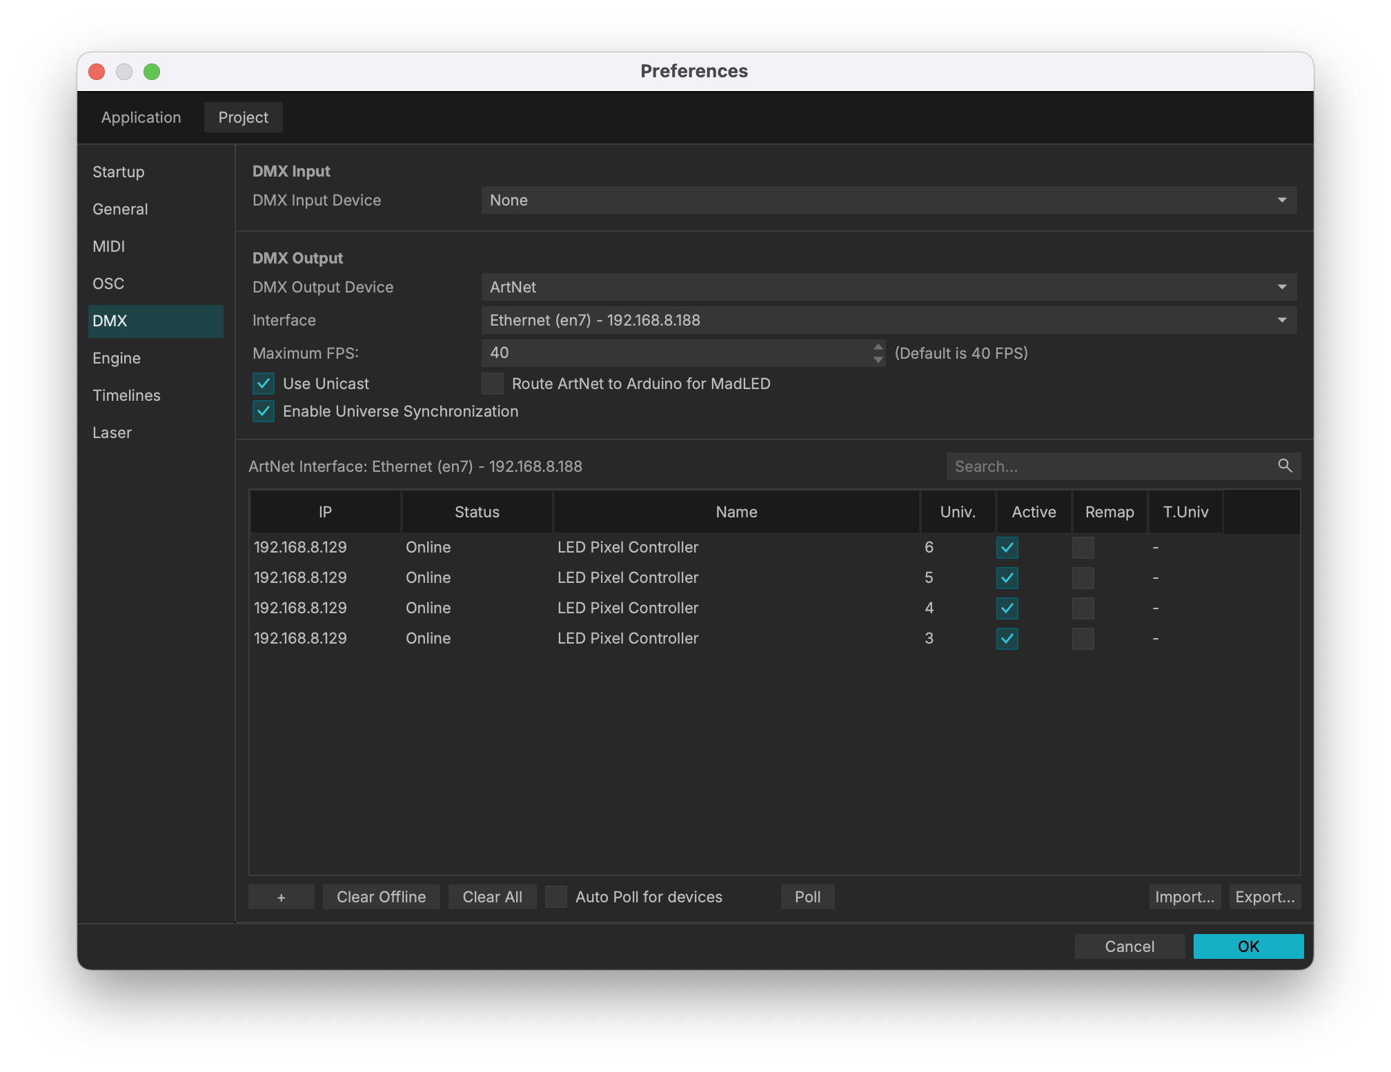Click Remap column header

pyautogui.click(x=1109, y=512)
